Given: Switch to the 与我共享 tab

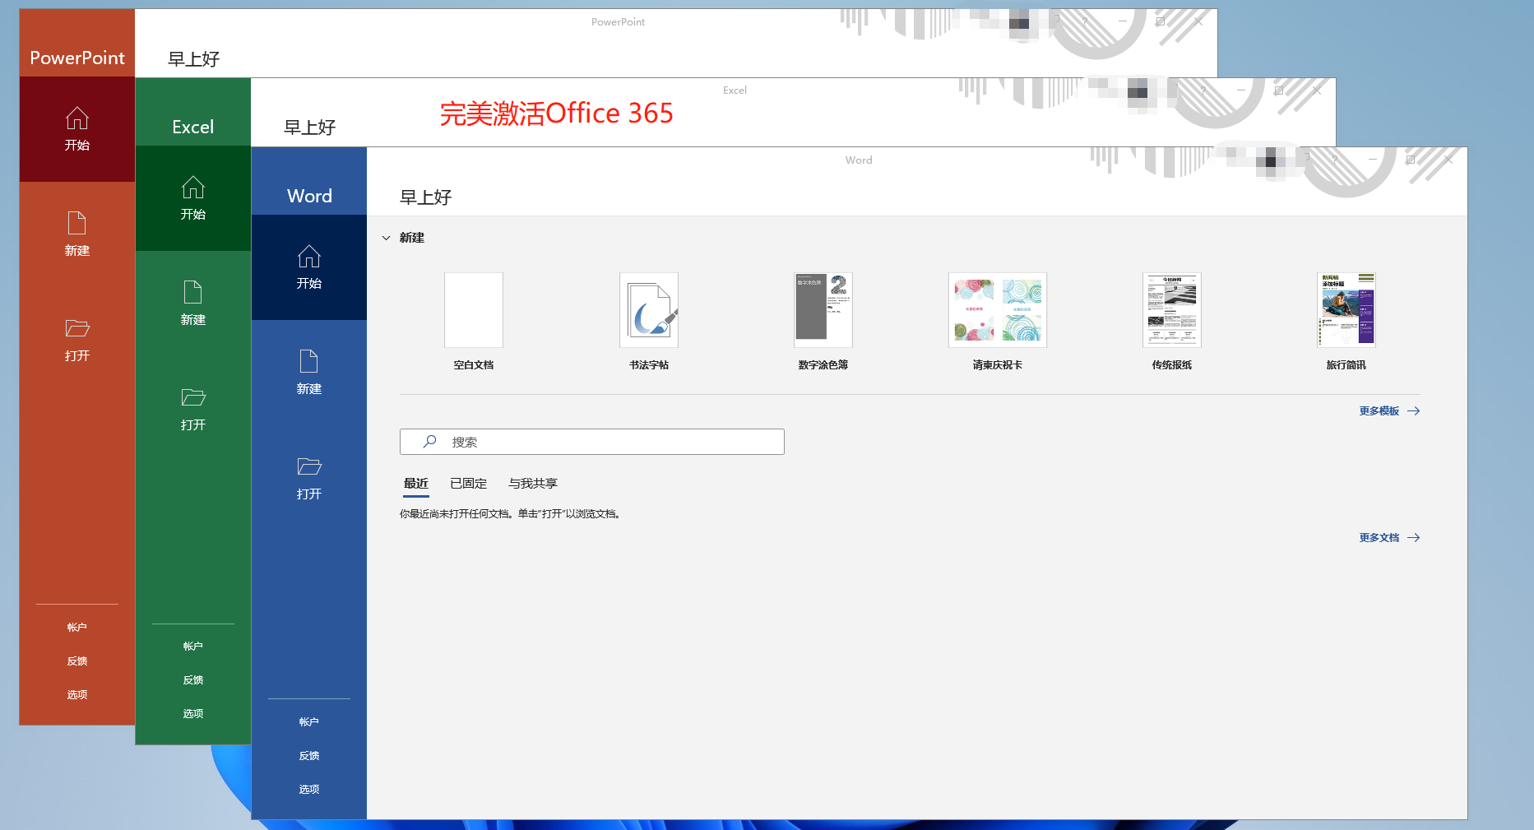Looking at the screenshot, I should [x=532, y=484].
